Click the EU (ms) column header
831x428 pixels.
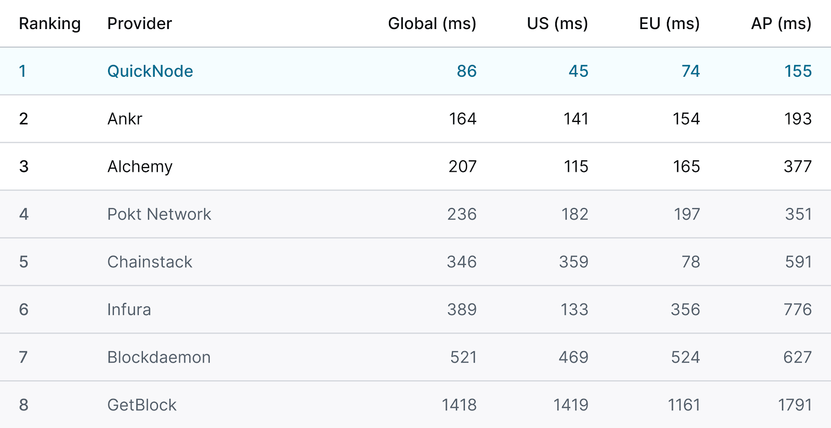669,24
